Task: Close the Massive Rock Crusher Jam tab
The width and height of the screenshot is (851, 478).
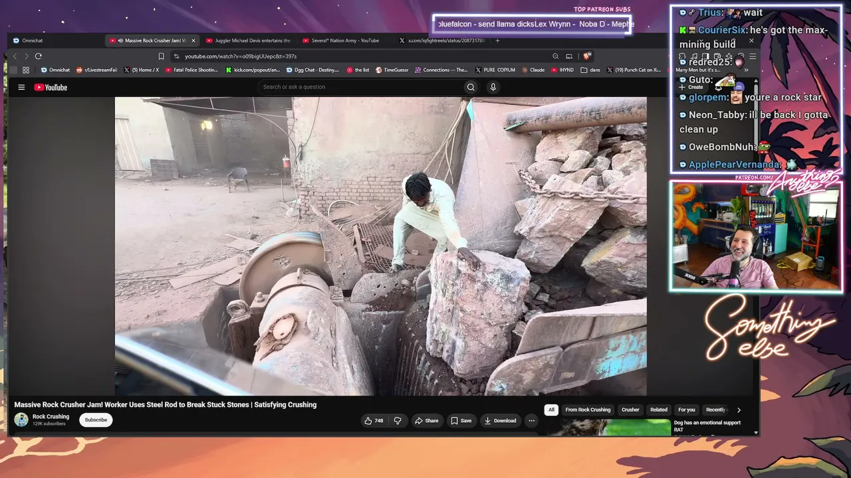Action: click(x=193, y=40)
